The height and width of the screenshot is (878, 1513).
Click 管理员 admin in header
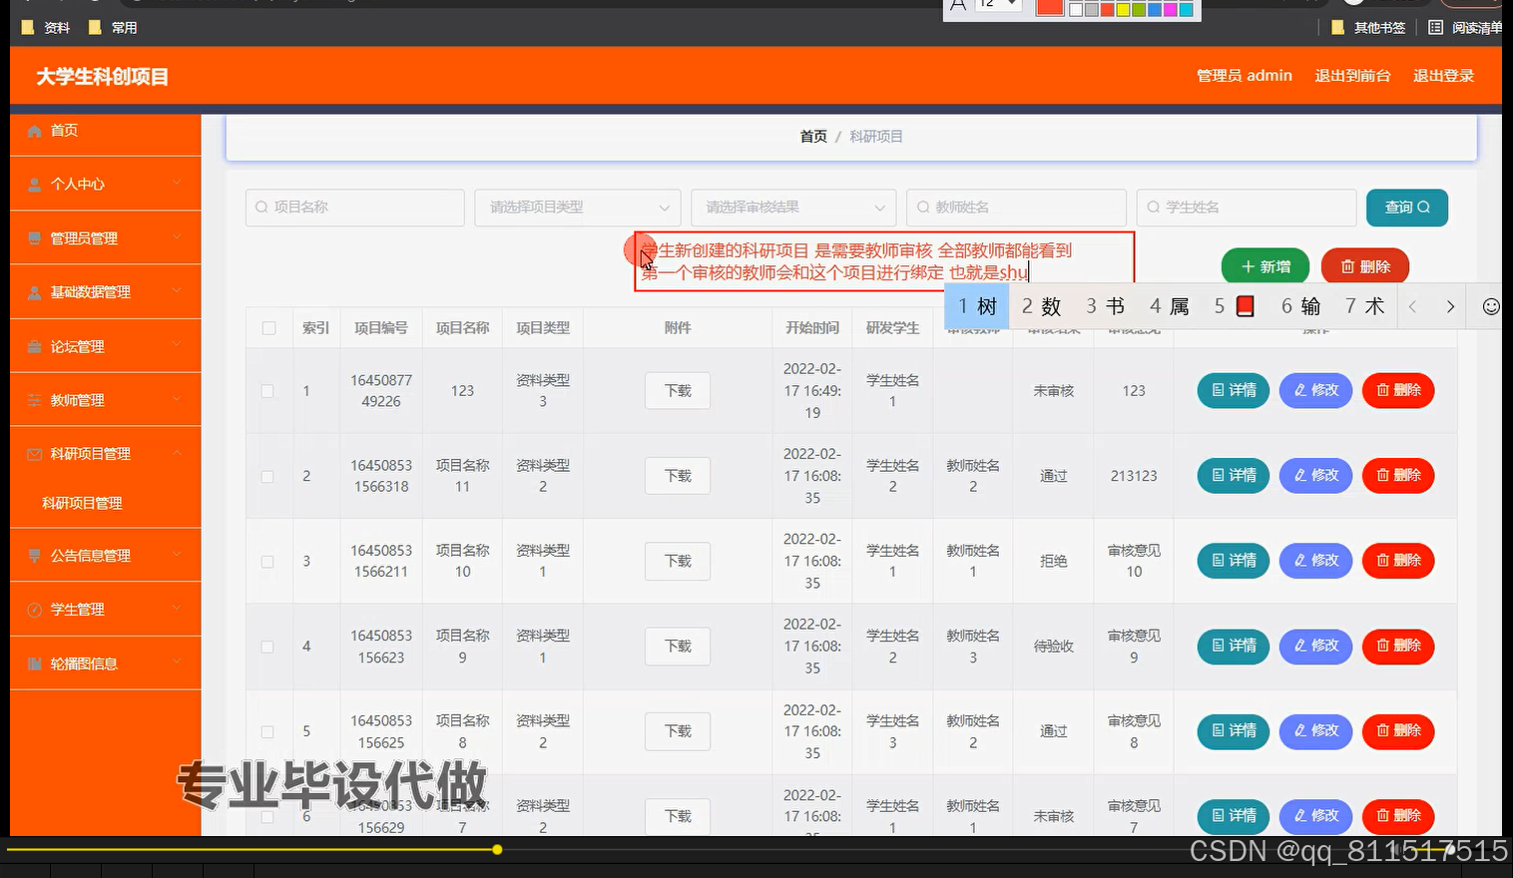click(1245, 76)
